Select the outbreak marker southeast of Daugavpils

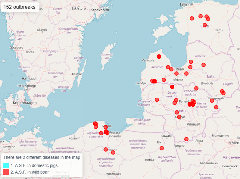coord(216,107)
